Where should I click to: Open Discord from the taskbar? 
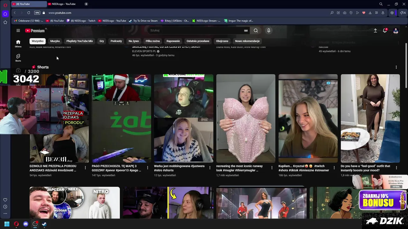pos(25,224)
